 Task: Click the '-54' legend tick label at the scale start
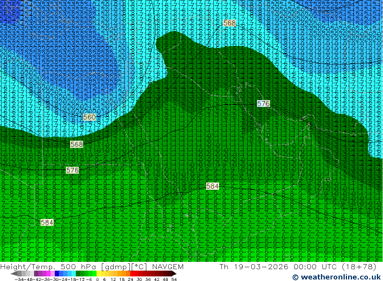click(x=19, y=279)
